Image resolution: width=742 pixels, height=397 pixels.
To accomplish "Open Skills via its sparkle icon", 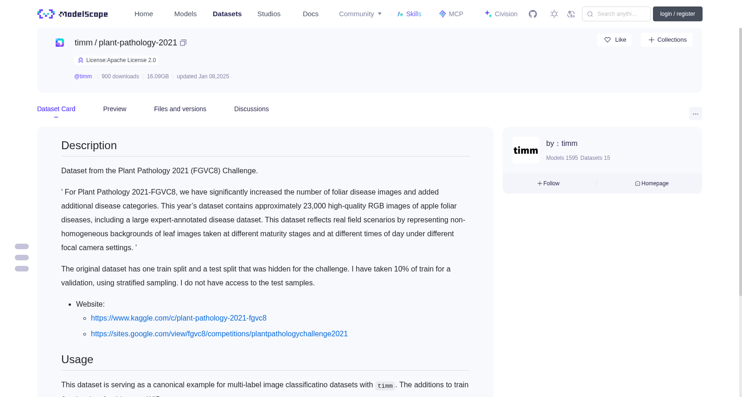I will pyautogui.click(x=400, y=14).
